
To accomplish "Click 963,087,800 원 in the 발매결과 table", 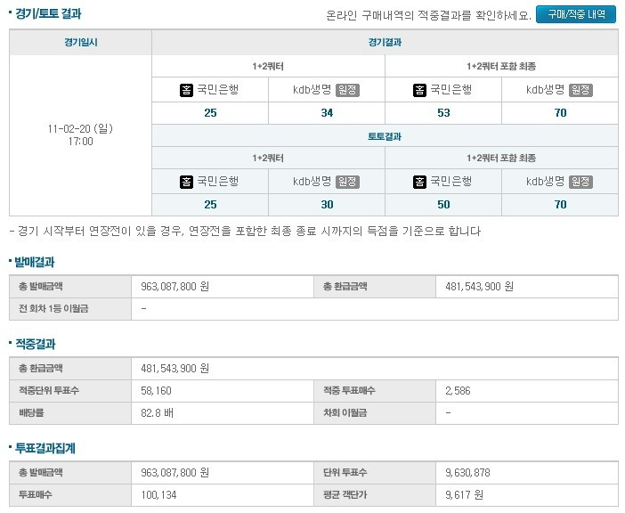I will pyautogui.click(x=175, y=287).
